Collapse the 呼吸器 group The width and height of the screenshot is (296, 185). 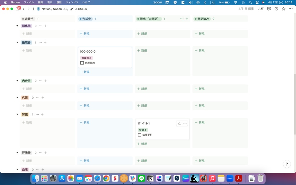(x=17, y=153)
